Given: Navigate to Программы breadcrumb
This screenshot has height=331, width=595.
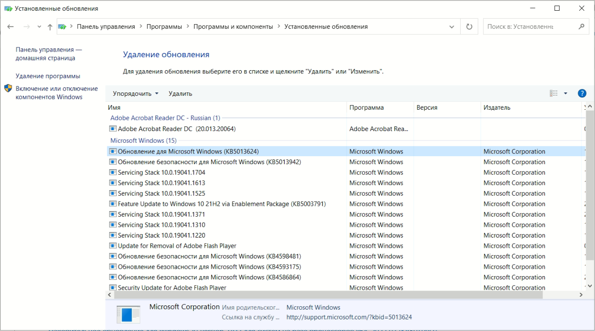Looking at the screenshot, I should pos(164,27).
